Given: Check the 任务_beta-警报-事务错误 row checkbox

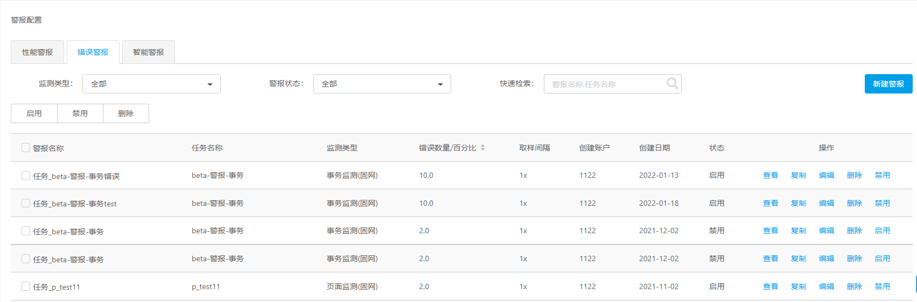Looking at the screenshot, I should 26,176.
